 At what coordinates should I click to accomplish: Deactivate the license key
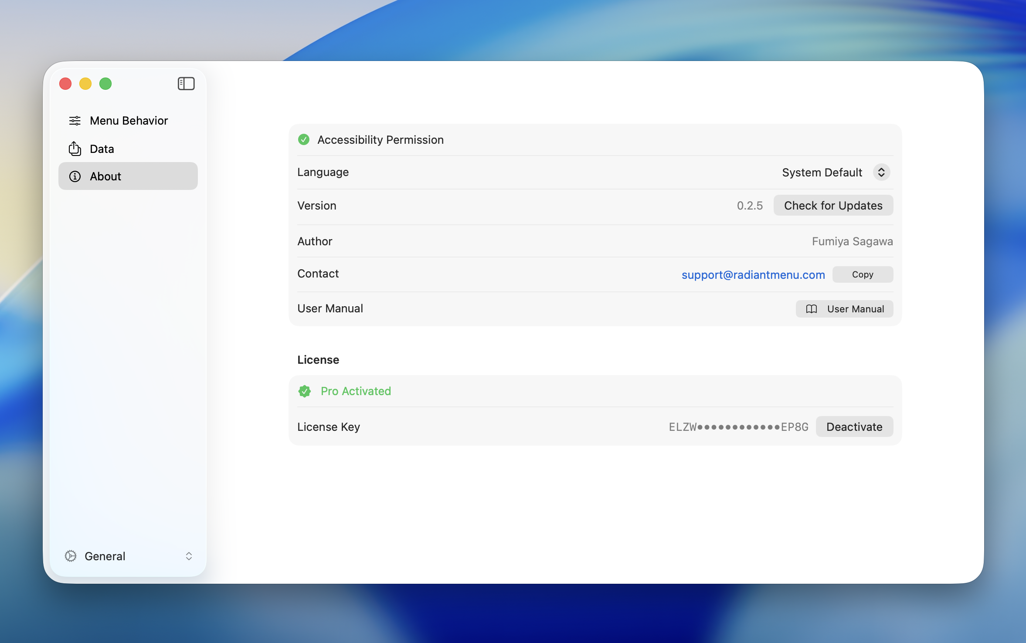click(x=854, y=426)
